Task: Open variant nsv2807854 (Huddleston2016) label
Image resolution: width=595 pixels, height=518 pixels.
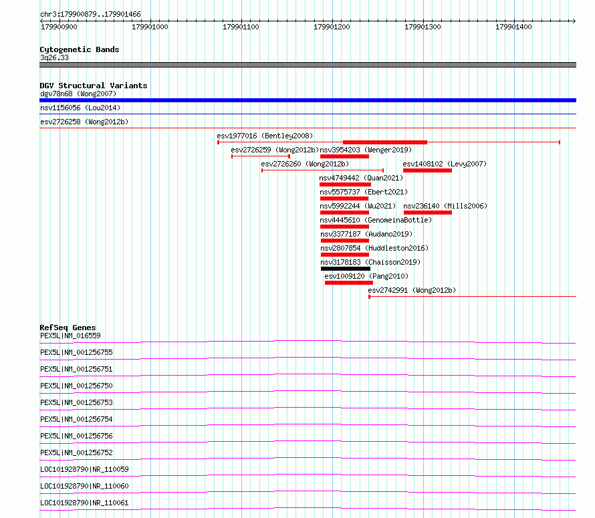Action: click(x=374, y=248)
